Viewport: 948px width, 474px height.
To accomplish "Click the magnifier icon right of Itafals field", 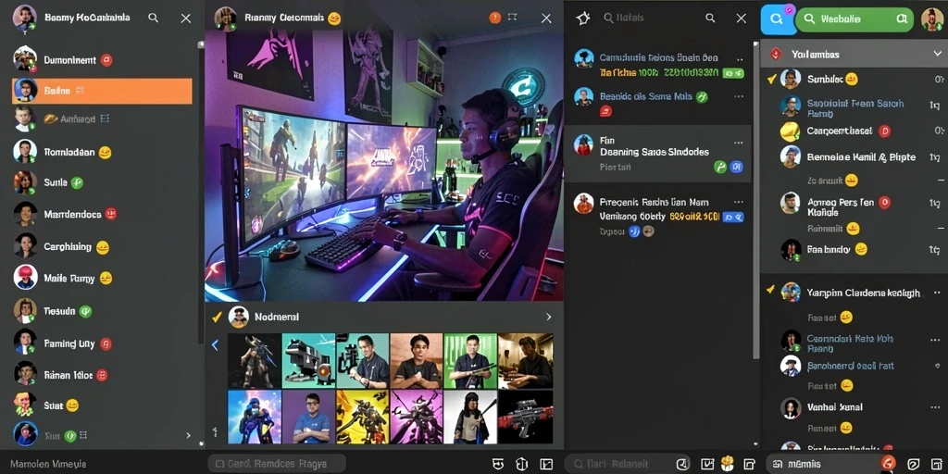I will tap(710, 19).
